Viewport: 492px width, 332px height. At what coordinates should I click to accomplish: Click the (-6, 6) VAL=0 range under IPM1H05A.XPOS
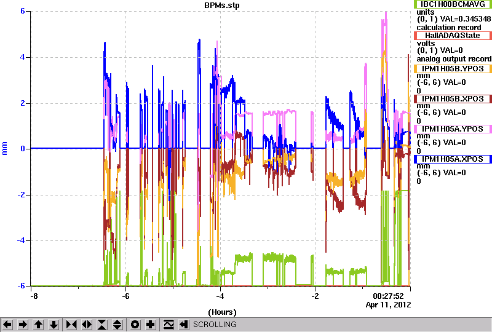[x=441, y=173]
